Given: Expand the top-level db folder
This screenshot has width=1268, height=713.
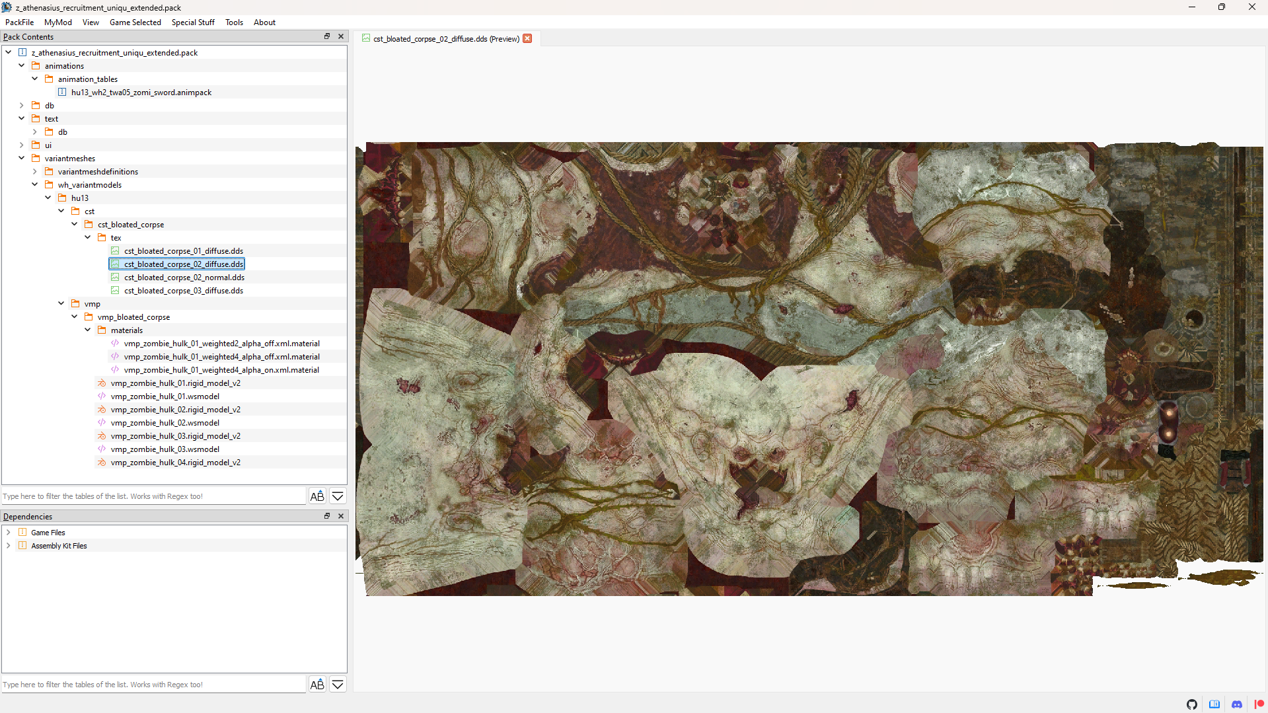Looking at the screenshot, I should (x=22, y=105).
